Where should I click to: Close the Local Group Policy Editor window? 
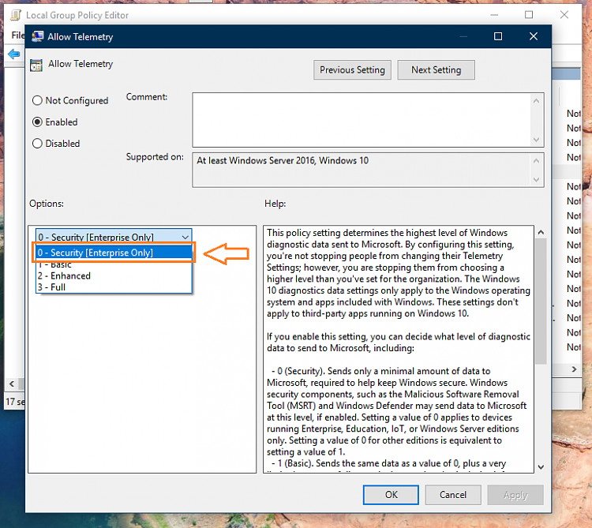[564, 15]
